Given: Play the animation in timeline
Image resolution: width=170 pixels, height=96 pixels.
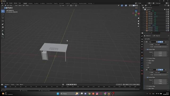Looking at the screenshot, I should click(x=72, y=85).
